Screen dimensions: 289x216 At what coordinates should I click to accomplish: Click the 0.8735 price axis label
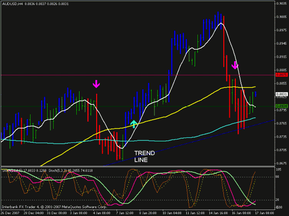tap(282, 137)
